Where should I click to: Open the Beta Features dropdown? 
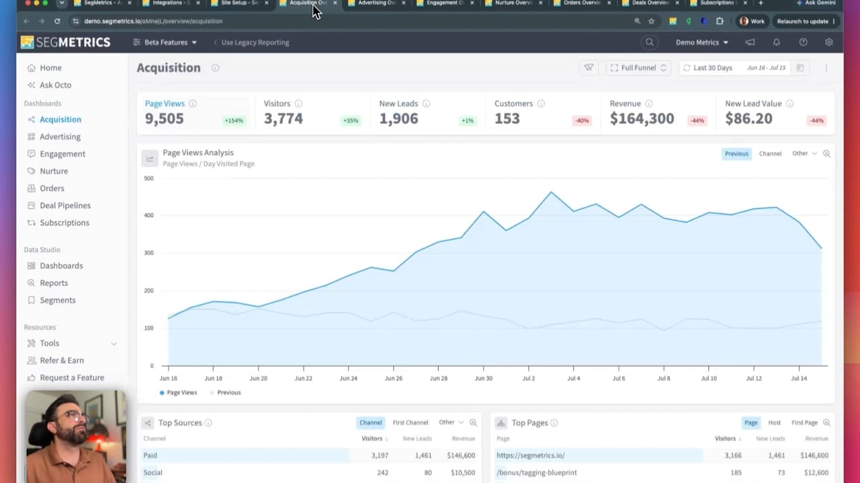click(x=165, y=42)
